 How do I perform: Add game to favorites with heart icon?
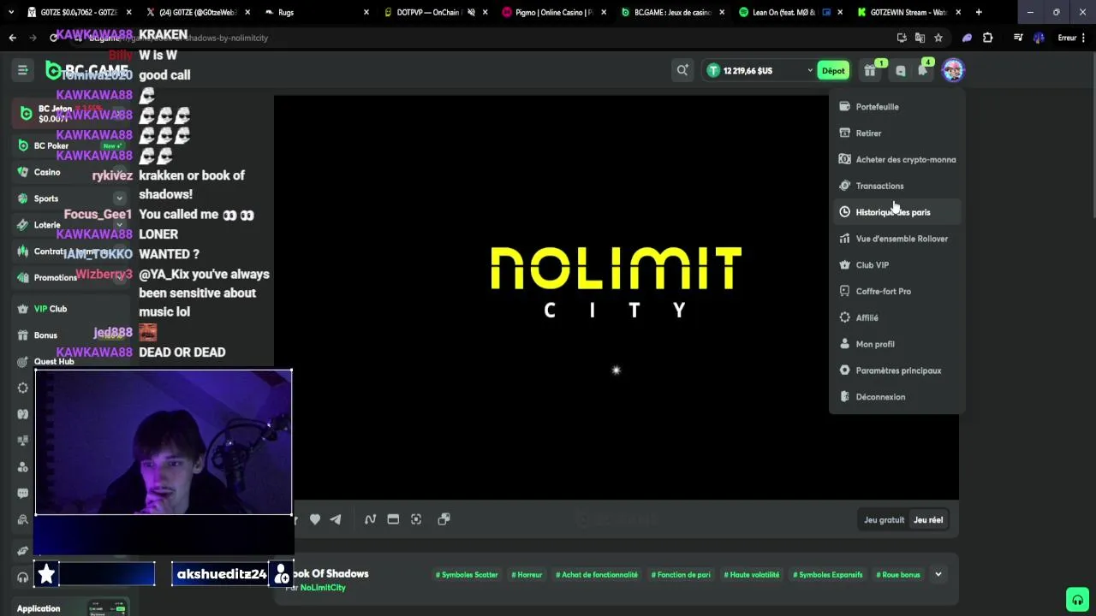coord(315,519)
